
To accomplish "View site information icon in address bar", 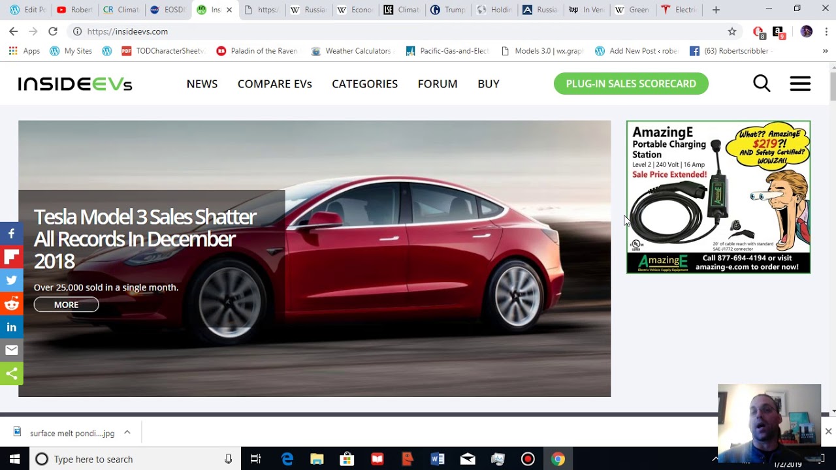I will point(77,31).
